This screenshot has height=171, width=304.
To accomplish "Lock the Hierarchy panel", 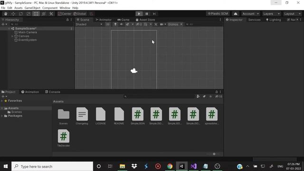I will (x=67, y=20).
